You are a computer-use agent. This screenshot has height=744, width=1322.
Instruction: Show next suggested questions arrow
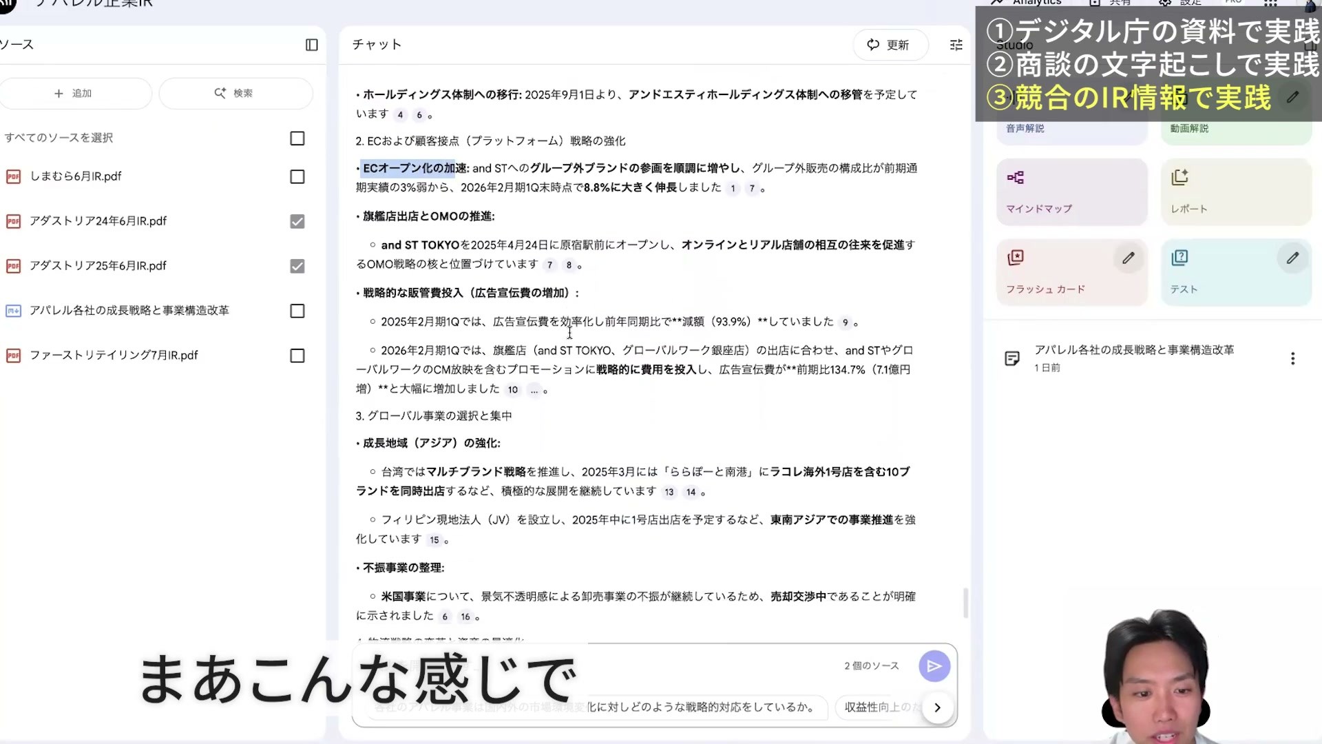click(937, 707)
